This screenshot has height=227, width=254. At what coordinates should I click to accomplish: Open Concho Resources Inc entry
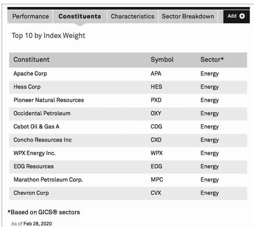point(43,140)
